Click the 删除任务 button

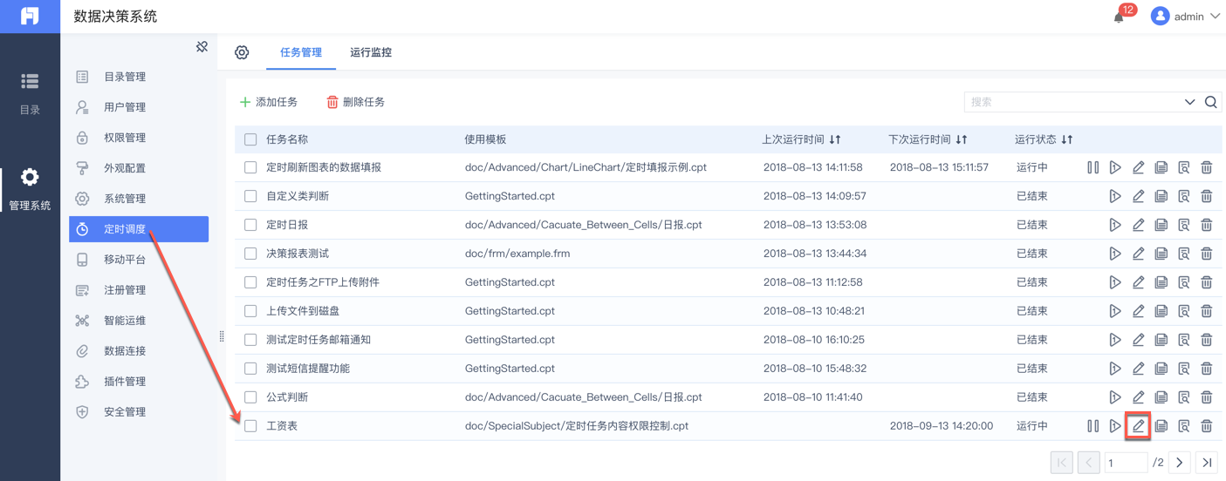coord(355,102)
